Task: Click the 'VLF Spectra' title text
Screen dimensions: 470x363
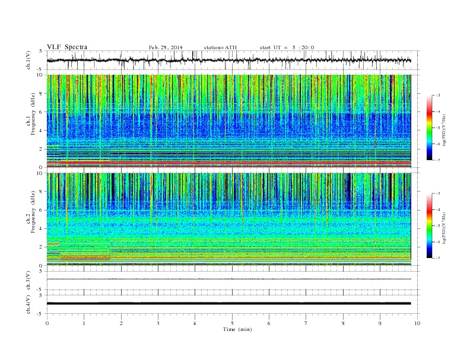Action: [67, 47]
